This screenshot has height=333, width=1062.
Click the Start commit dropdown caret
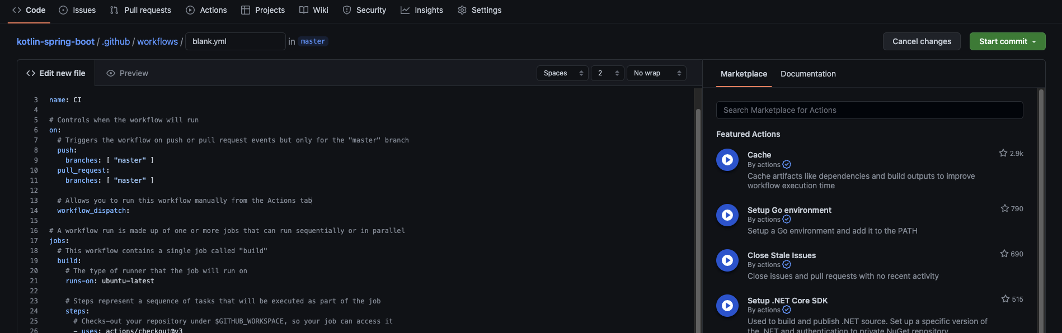pyautogui.click(x=1034, y=42)
